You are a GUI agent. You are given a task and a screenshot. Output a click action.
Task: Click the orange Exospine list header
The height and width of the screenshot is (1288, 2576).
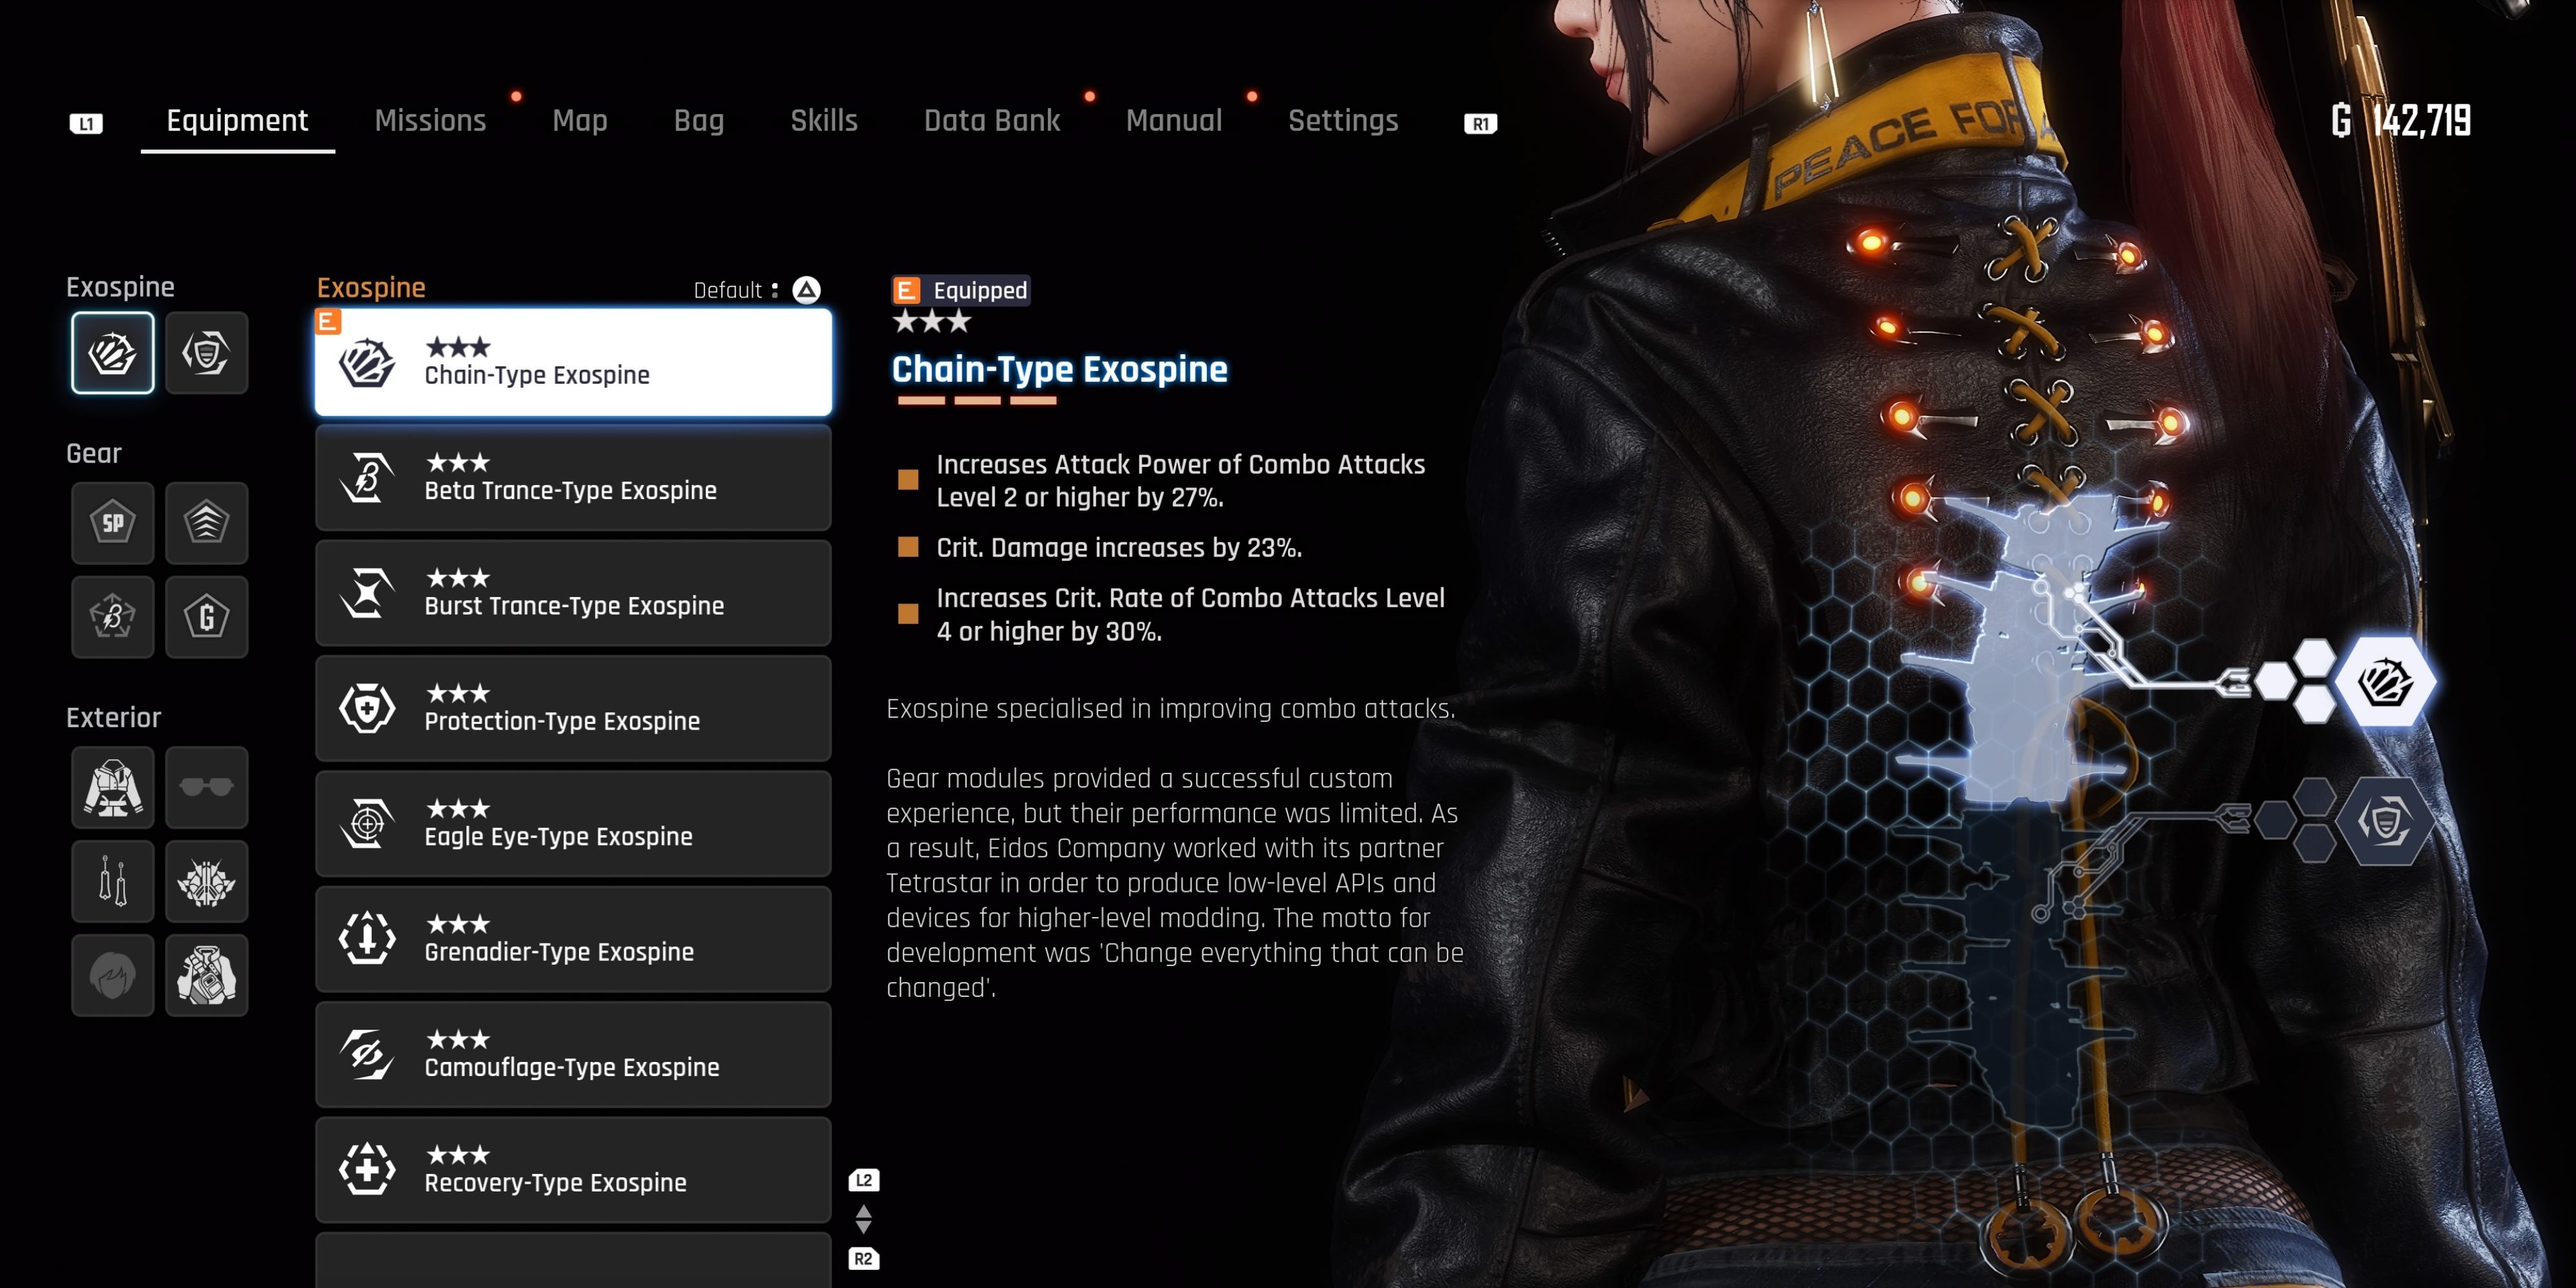pyautogui.click(x=371, y=288)
